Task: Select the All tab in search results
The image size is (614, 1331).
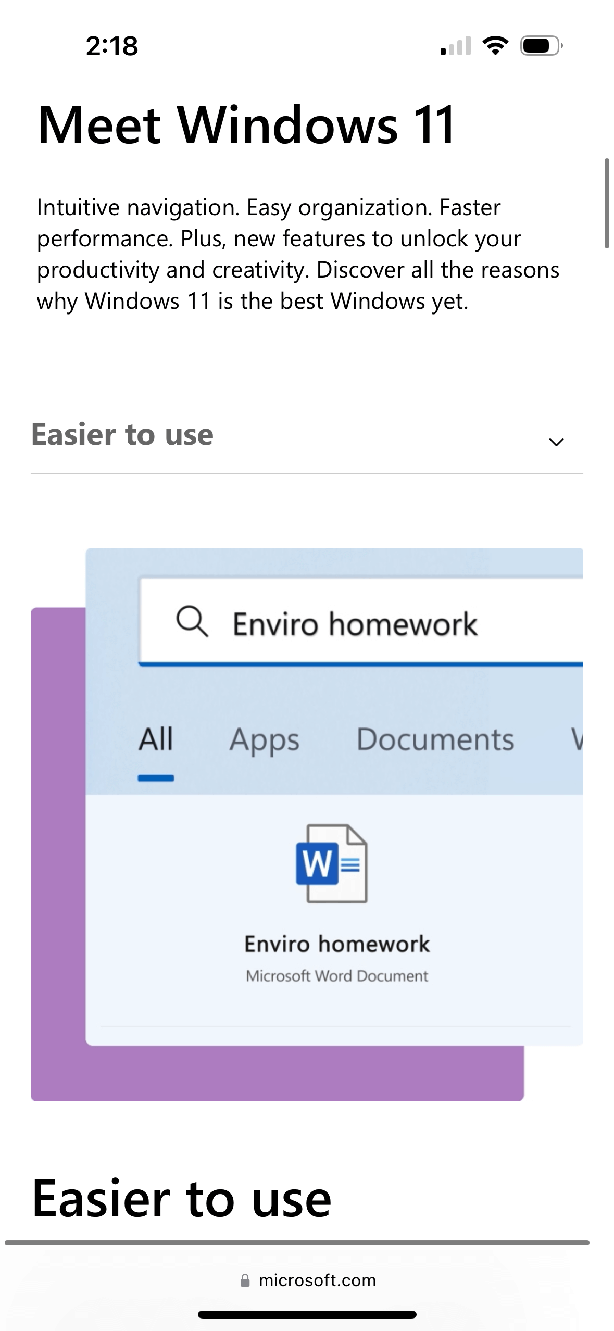Action: pyautogui.click(x=156, y=739)
